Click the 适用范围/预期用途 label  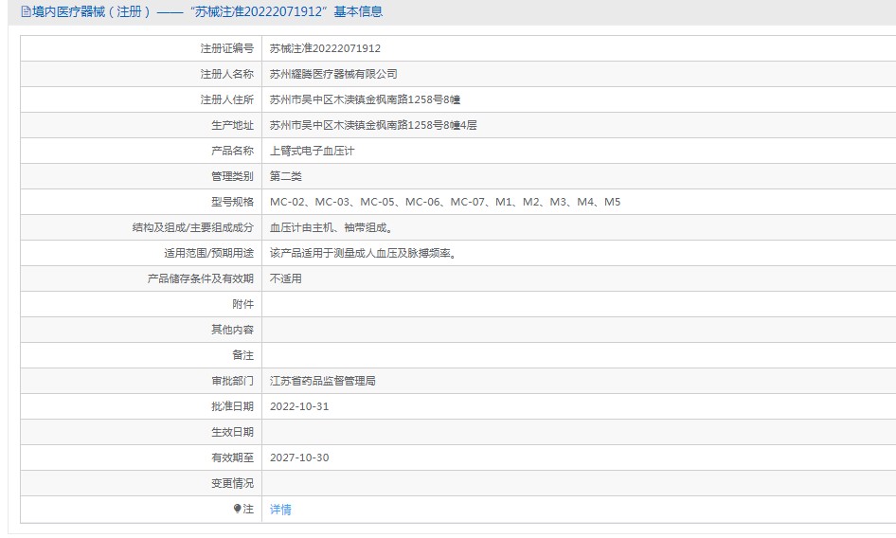click(209, 253)
